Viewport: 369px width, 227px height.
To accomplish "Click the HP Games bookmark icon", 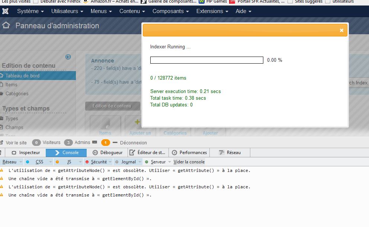I will point(202,1).
